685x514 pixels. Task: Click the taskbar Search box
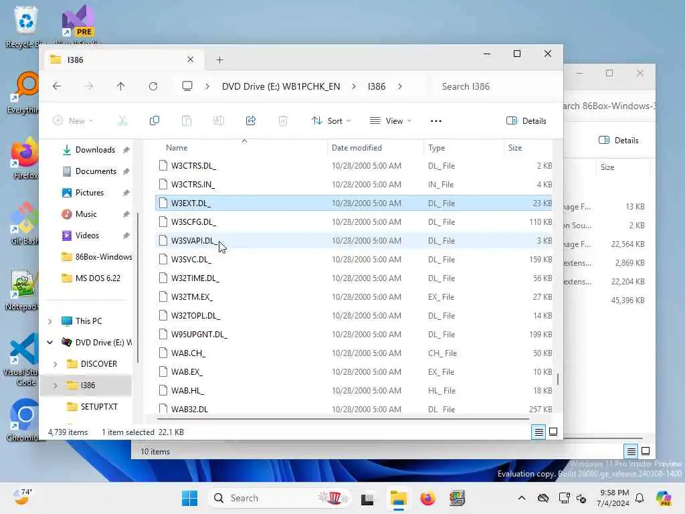click(280, 498)
